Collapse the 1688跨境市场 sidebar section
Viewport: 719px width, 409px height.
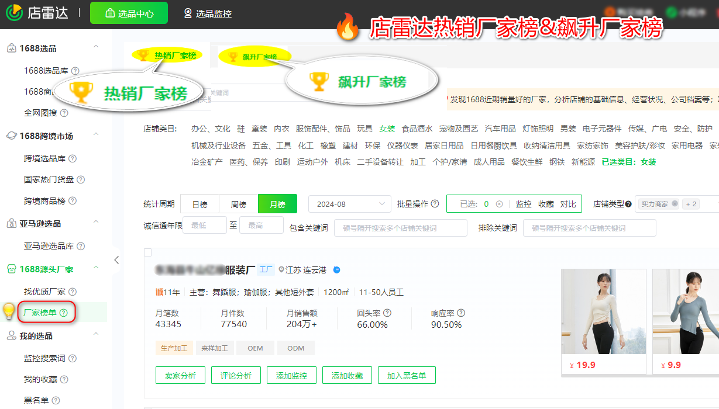[x=96, y=135]
